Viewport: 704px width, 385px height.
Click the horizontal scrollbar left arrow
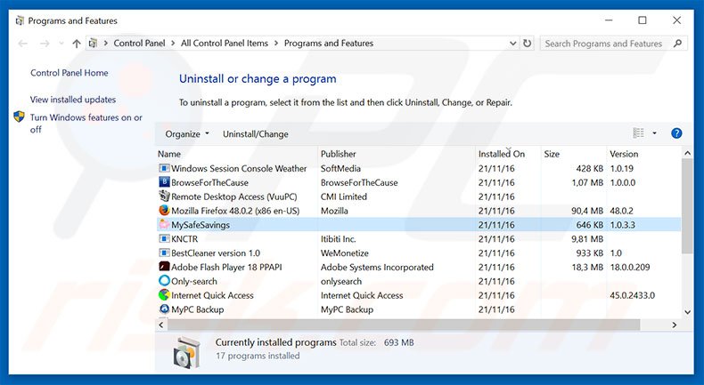point(162,325)
